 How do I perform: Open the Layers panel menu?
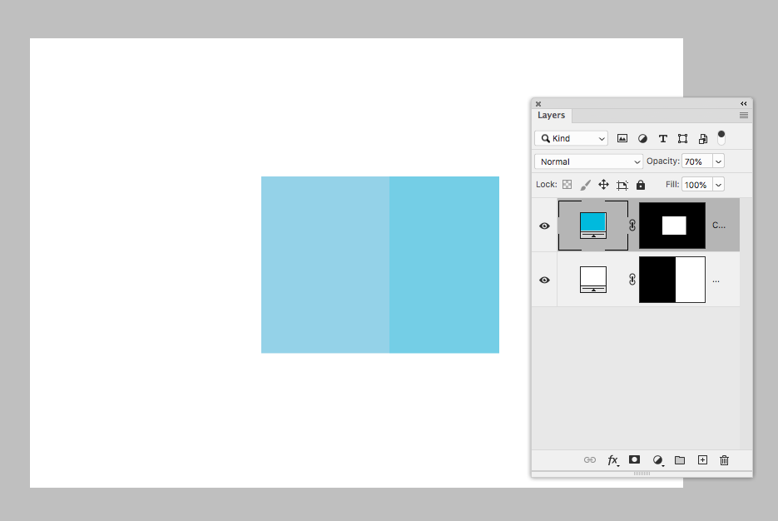pos(744,115)
